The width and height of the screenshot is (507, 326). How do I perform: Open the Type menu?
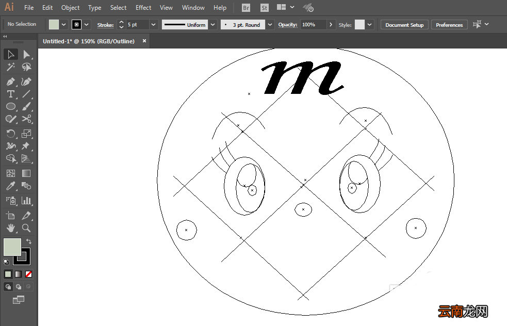click(x=95, y=7)
